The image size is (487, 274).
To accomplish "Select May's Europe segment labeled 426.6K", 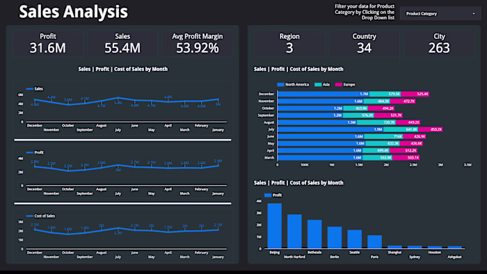I will [411, 144].
